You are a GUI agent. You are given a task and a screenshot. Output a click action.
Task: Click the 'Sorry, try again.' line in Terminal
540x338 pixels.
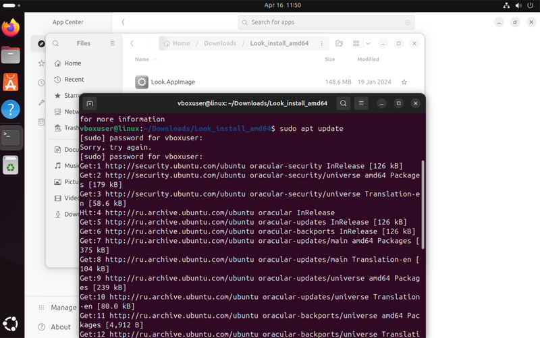pos(115,147)
